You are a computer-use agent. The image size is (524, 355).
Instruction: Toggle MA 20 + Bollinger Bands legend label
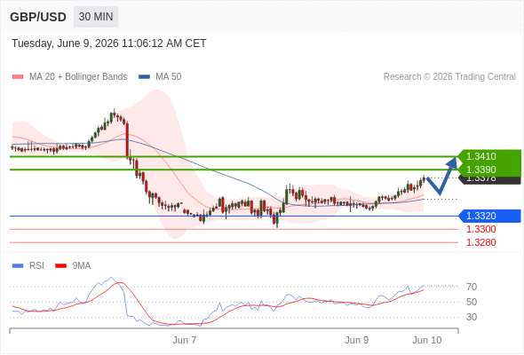point(78,77)
